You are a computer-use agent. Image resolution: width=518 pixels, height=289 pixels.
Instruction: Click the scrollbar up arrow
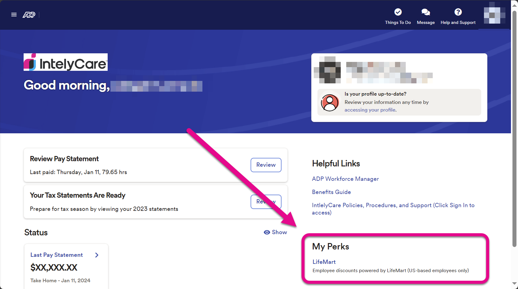point(515,5)
